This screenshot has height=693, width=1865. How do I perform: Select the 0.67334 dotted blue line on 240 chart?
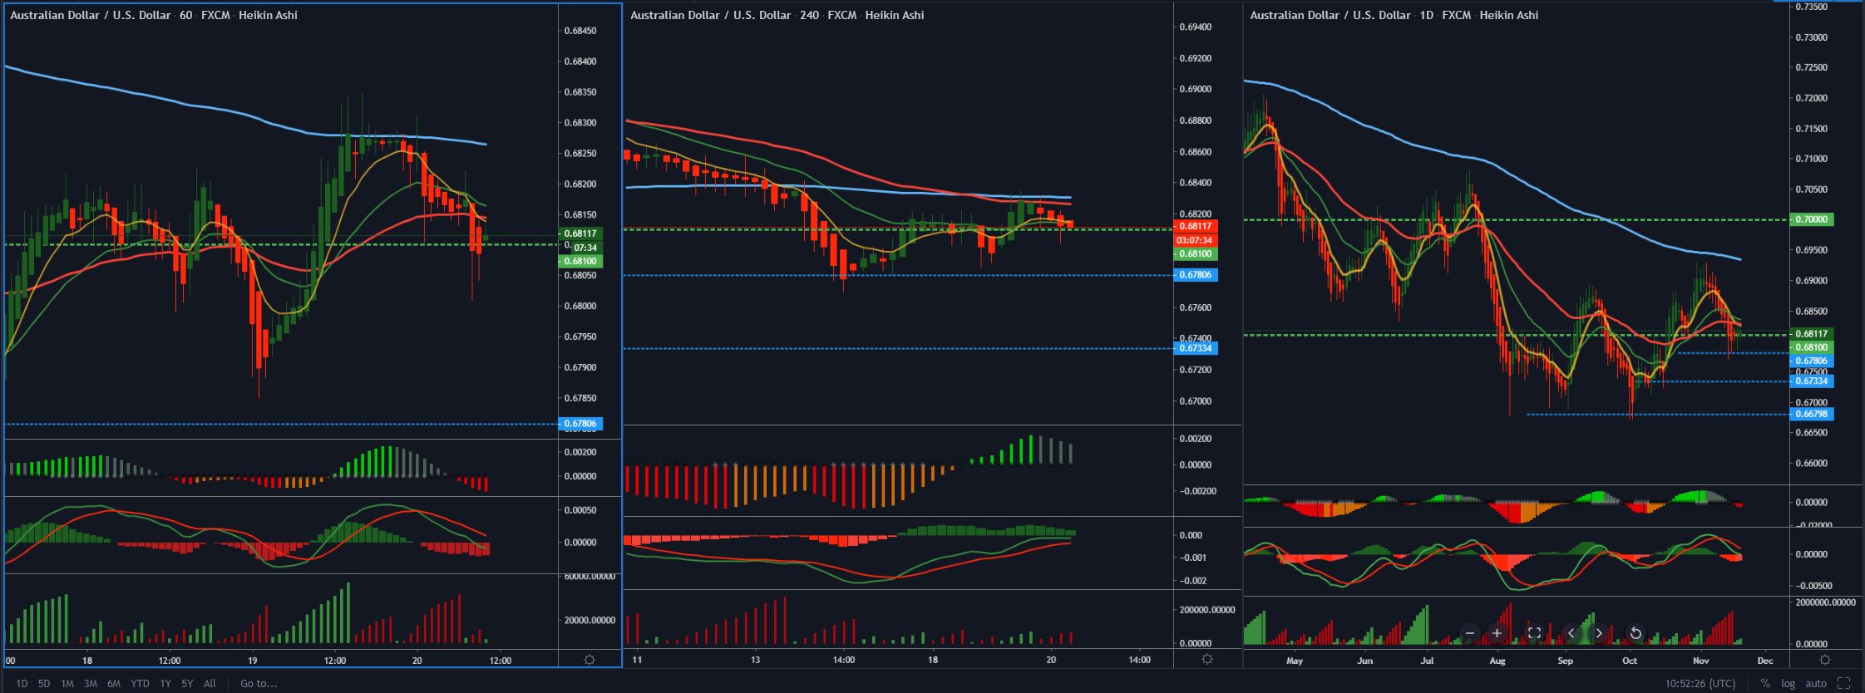pyautogui.click(x=898, y=348)
